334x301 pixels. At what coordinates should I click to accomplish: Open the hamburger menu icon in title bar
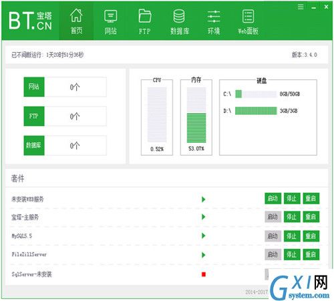pyautogui.click(x=301, y=7)
